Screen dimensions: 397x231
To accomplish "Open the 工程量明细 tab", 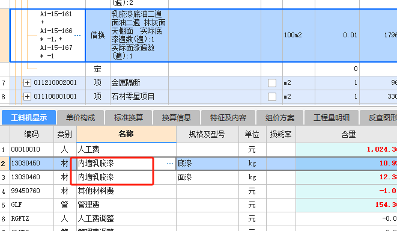I will (x=332, y=117).
